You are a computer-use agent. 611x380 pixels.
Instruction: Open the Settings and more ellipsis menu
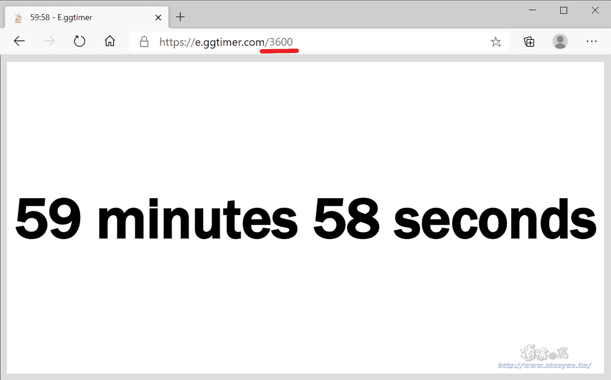tap(591, 41)
